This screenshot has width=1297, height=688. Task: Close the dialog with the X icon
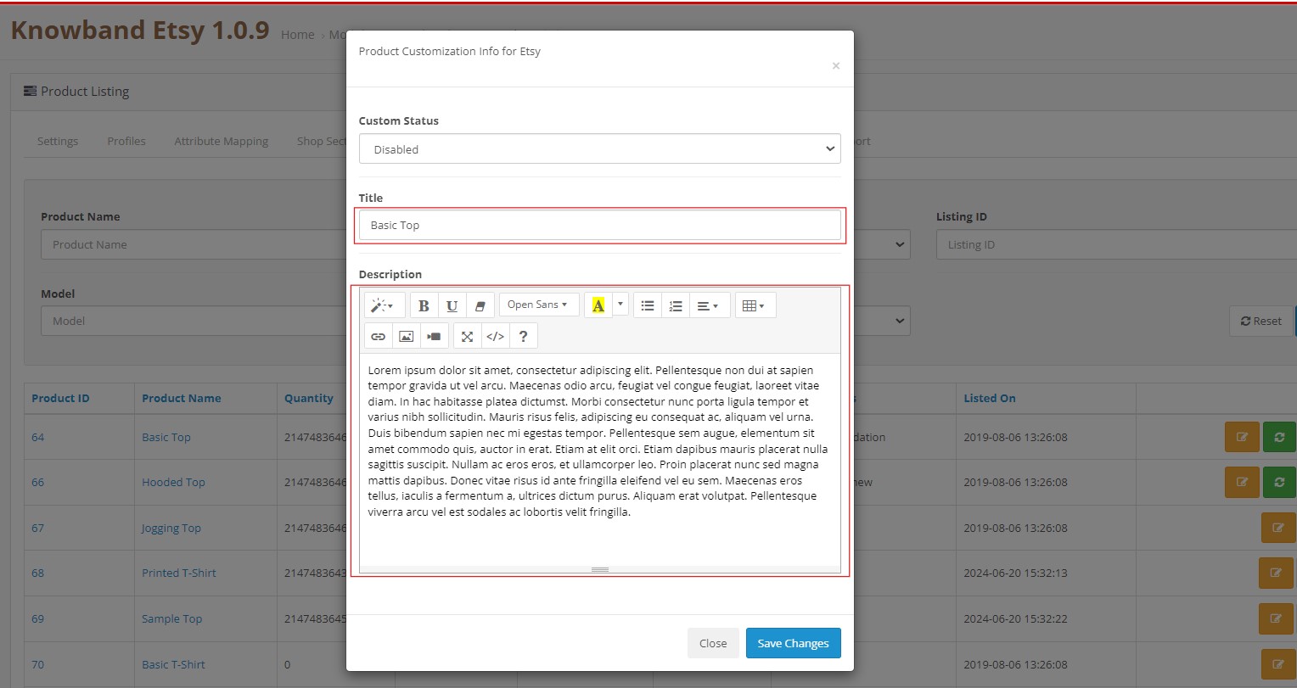[836, 65]
